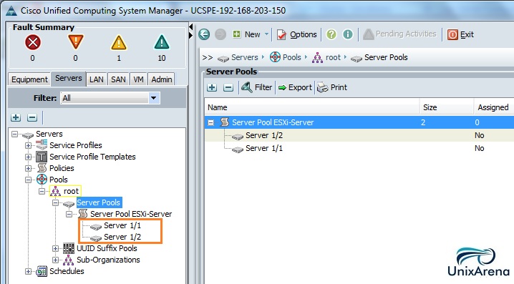The height and width of the screenshot is (284, 514).
Task: Click the Cisco UCS Manager title bar icon
Action: coord(11,11)
